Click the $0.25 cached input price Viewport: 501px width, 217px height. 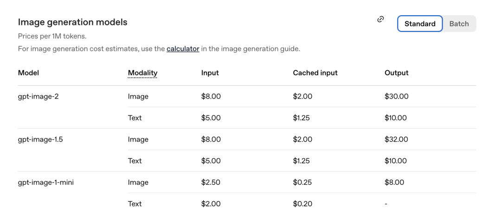(302, 182)
